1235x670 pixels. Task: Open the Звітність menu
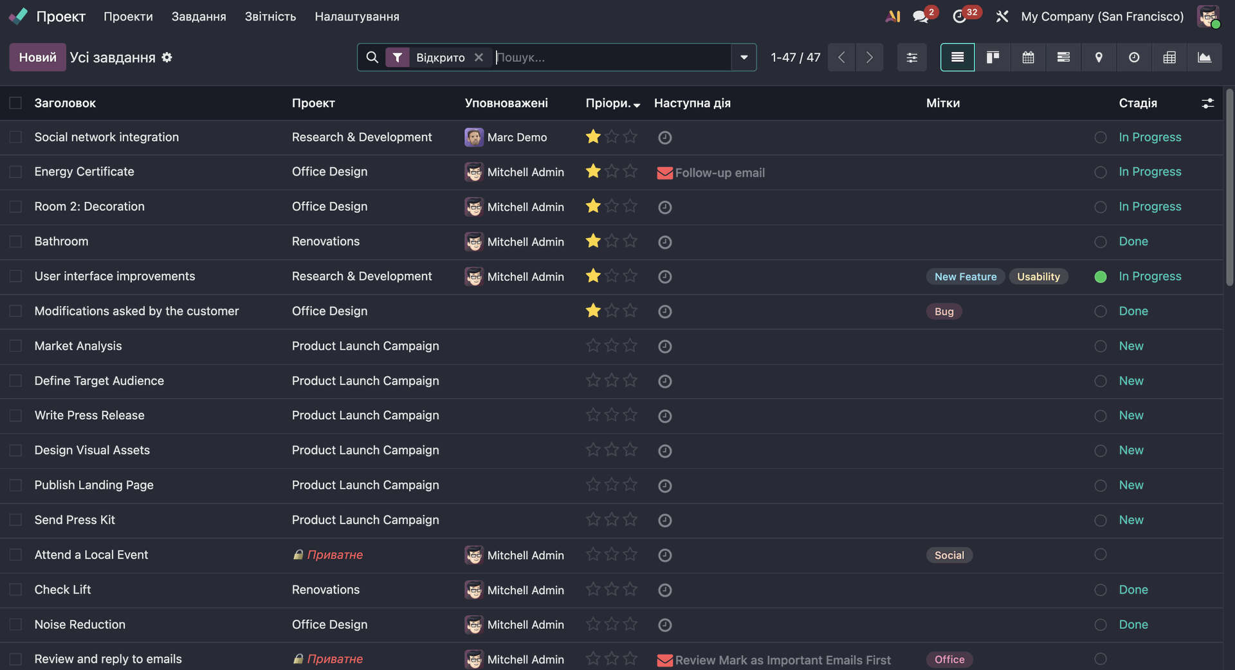click(270, 17)
